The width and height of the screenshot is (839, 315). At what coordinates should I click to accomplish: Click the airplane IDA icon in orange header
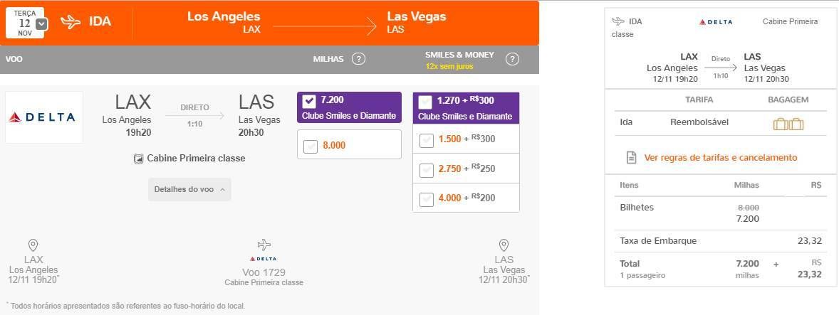pos(71,22)
